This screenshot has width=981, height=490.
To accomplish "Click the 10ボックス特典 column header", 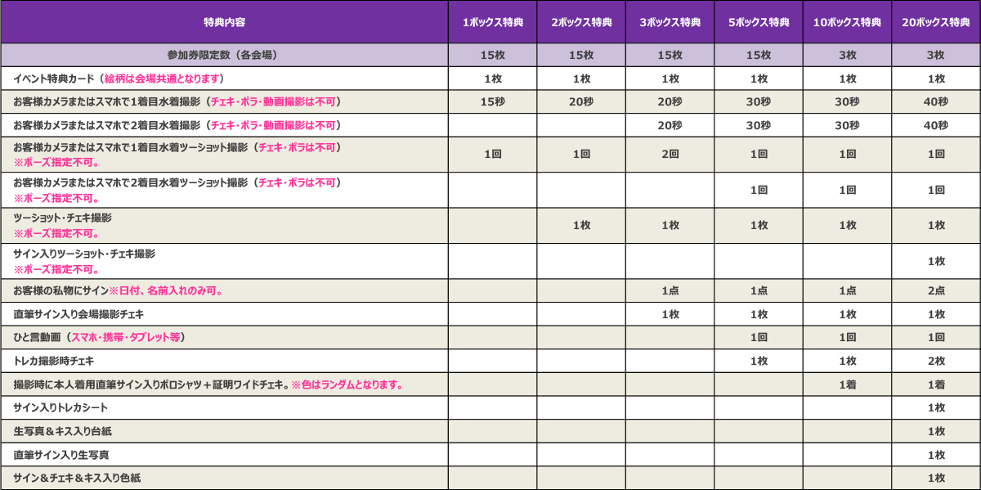I will [x=847, y=22].
